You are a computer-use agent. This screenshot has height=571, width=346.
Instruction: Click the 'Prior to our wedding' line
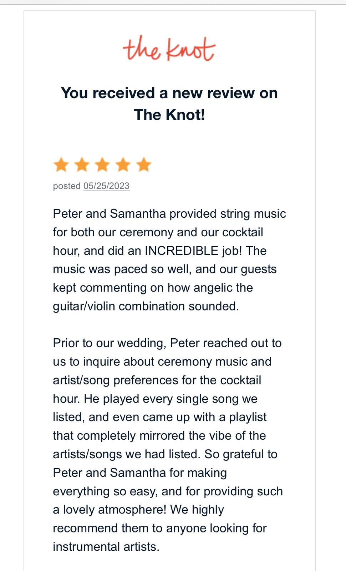[167, 343]
